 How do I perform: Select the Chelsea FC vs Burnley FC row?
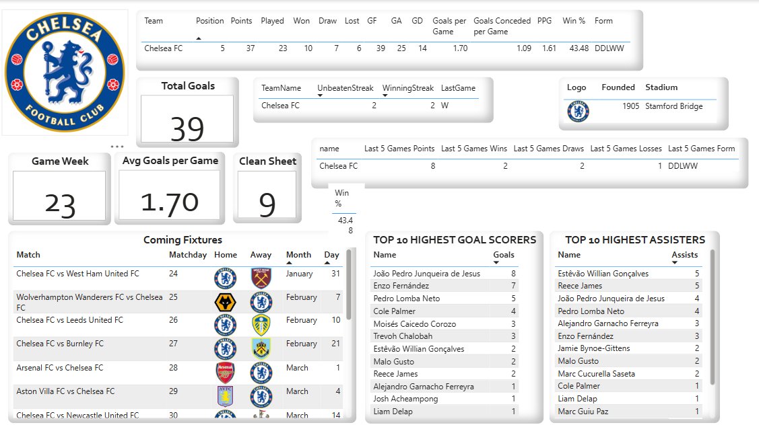178,349
